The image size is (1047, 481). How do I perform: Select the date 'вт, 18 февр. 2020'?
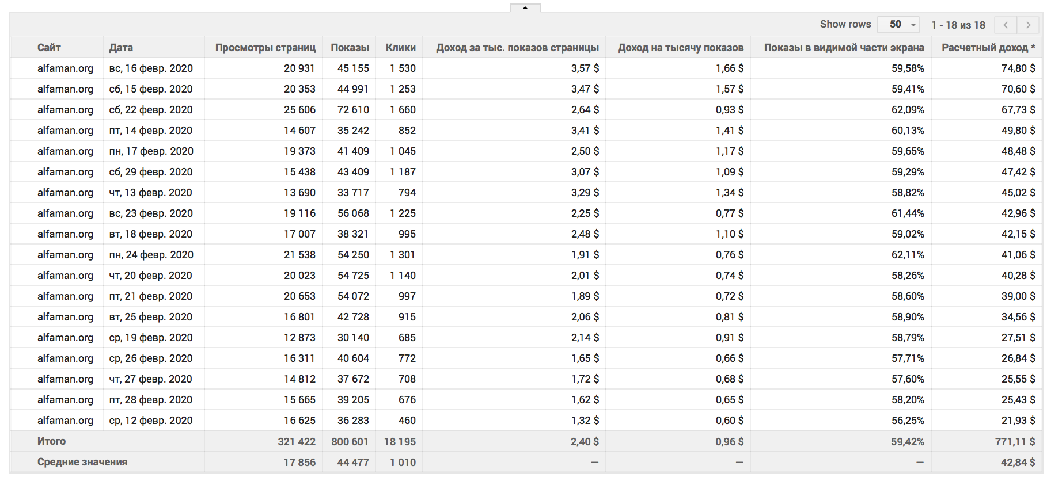[x=151, y=234]
